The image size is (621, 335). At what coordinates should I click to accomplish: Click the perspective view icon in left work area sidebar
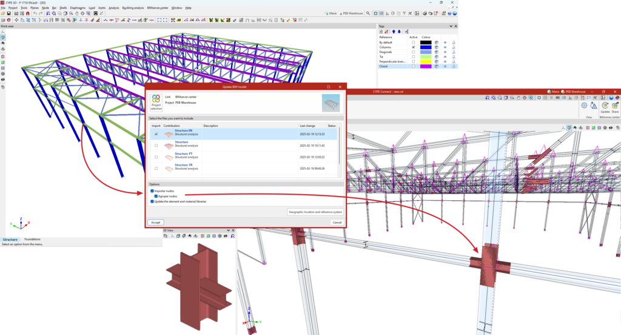(3, 38)
